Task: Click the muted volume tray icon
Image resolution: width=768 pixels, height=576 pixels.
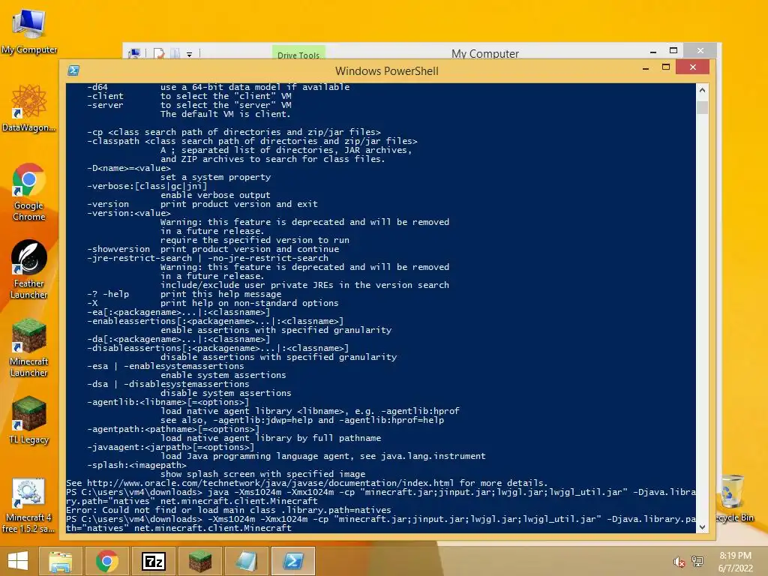Action: point(679,562)
